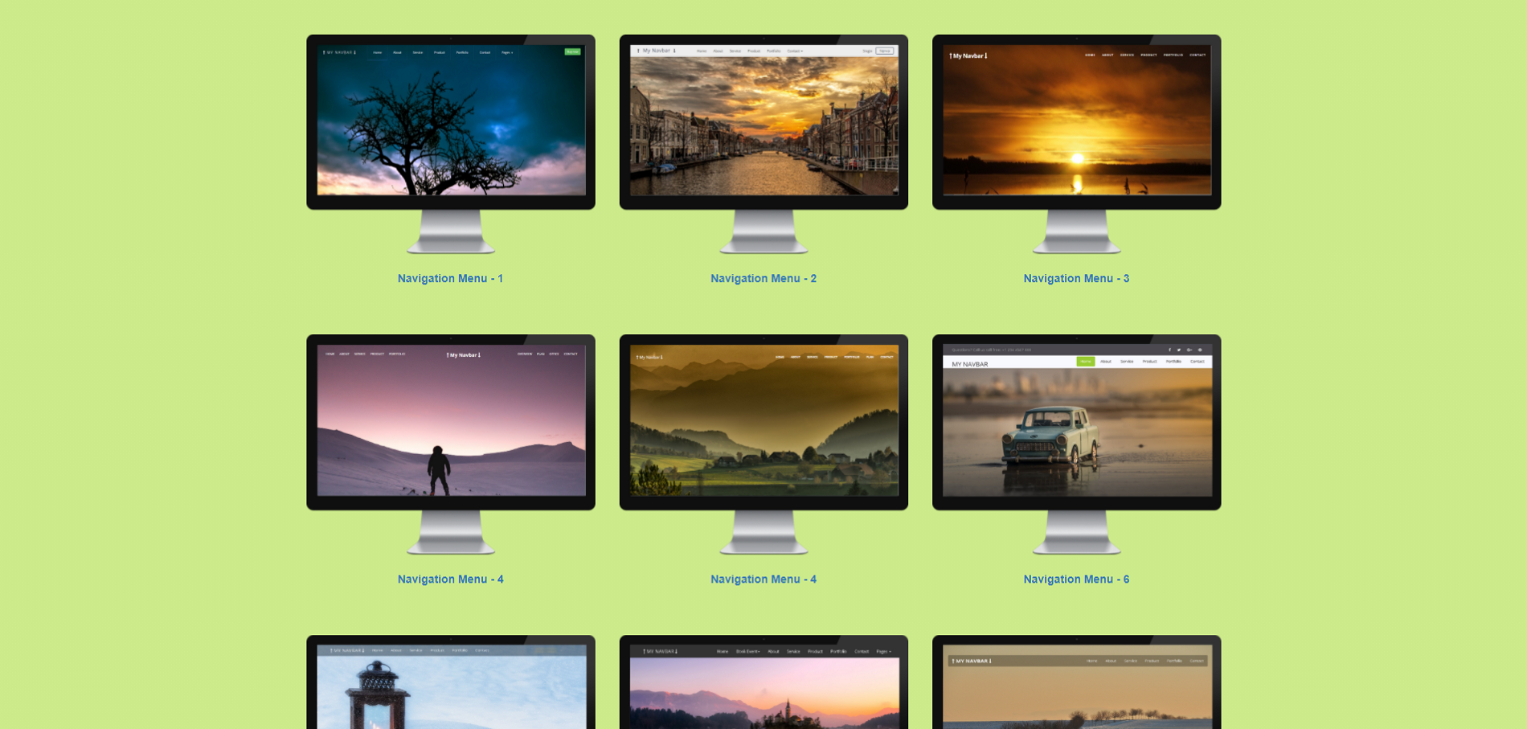The width and height of the screenshot is (1527, 729).
Task: Open the green mountain valley monitor preview
Action: tap(763, 444)
